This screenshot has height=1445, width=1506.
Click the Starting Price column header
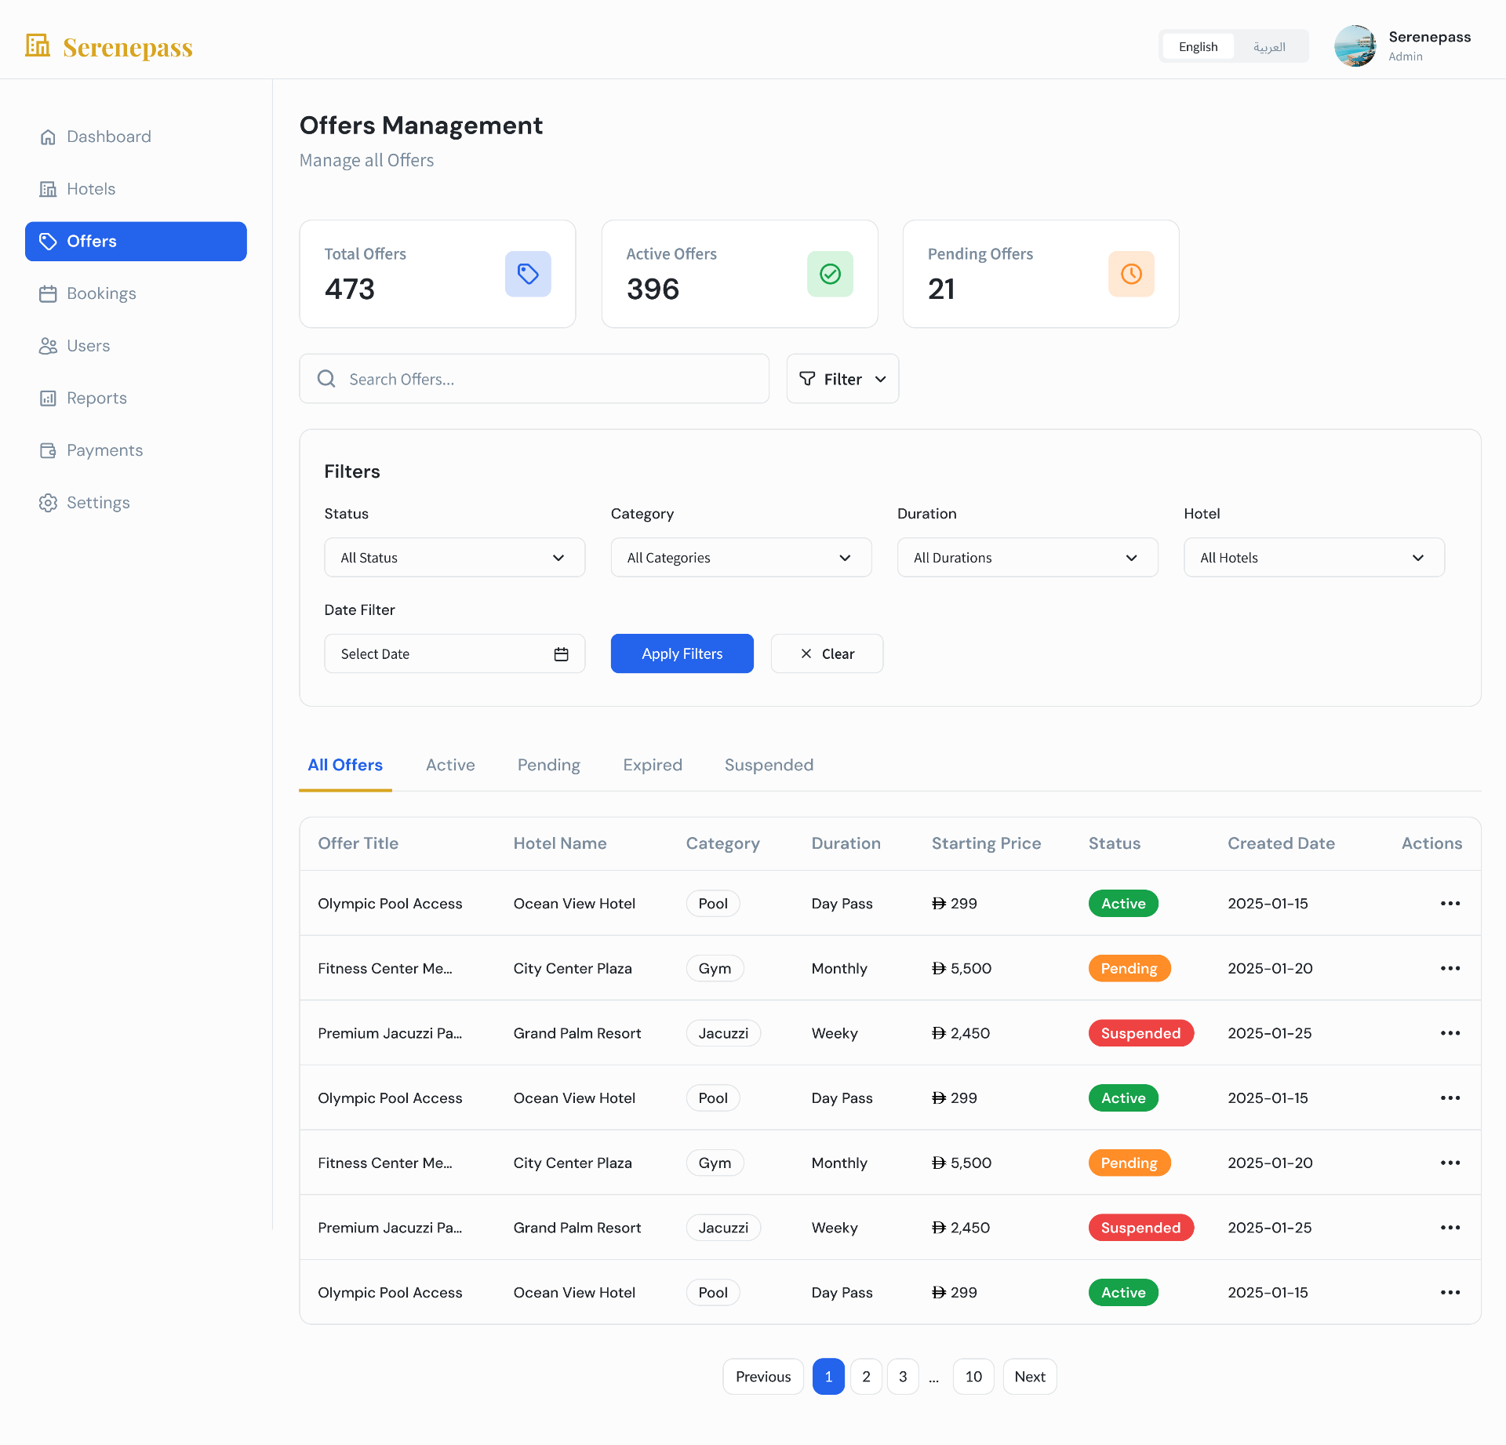click(x=986, y=843)
